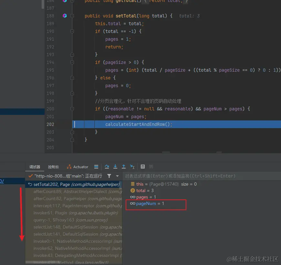Viewport: 281px width, 265px height.
Task: Select intercept:117, PageInterceptor frame
Action: coord(73,206)
